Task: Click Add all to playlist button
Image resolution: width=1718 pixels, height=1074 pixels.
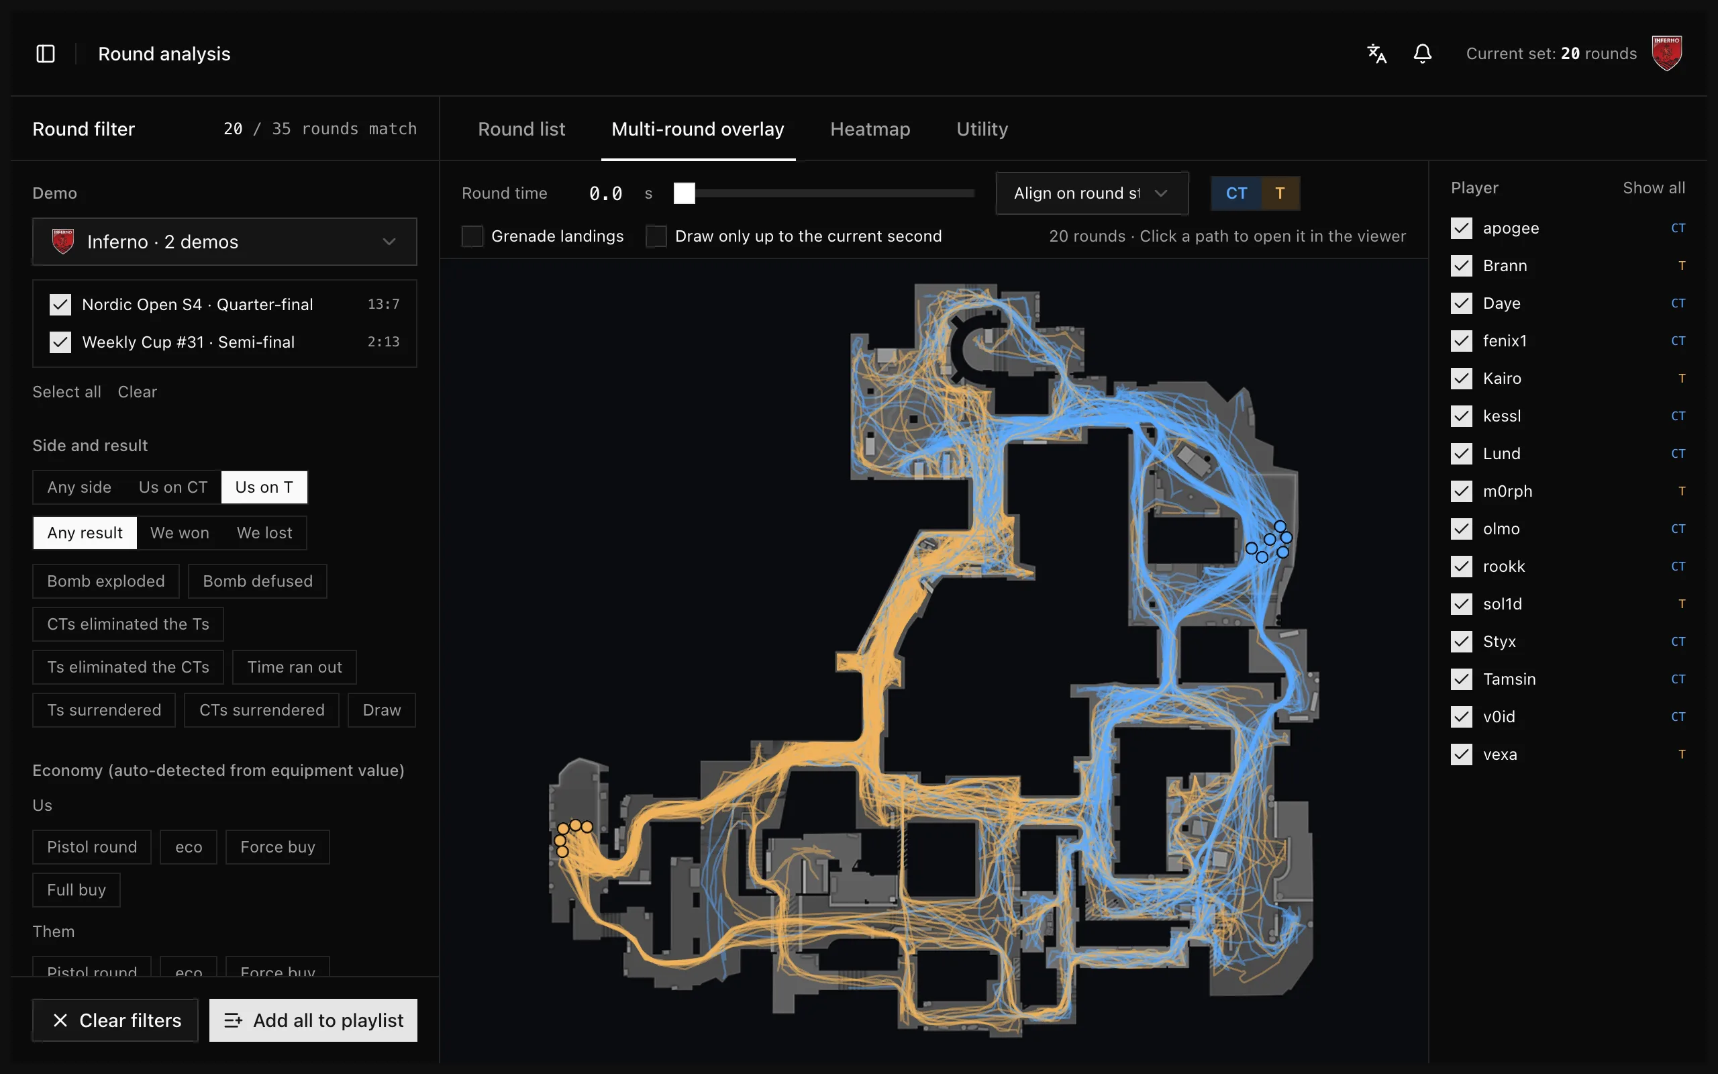Action: [313, 1021]
